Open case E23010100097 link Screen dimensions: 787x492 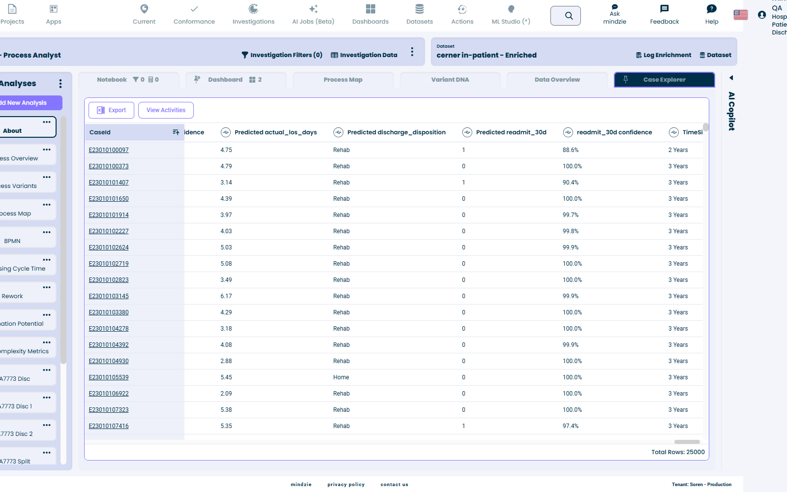click(x=109, y=150)
